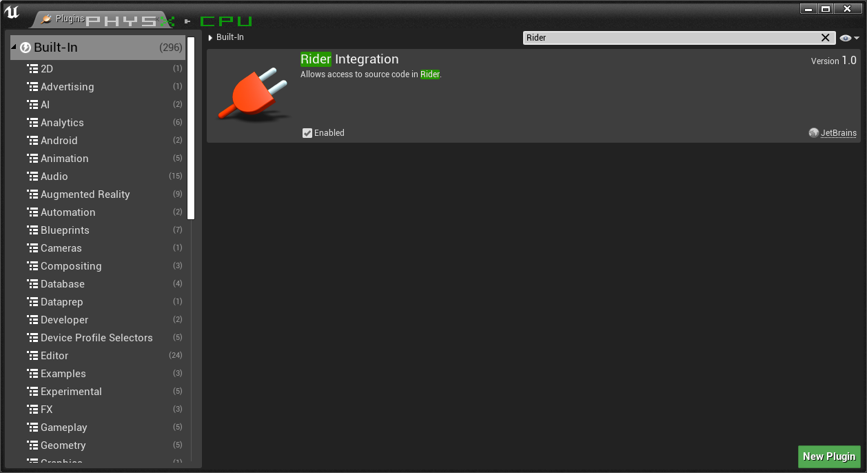Click the Advertising category list icon

(x=32, y=87)
